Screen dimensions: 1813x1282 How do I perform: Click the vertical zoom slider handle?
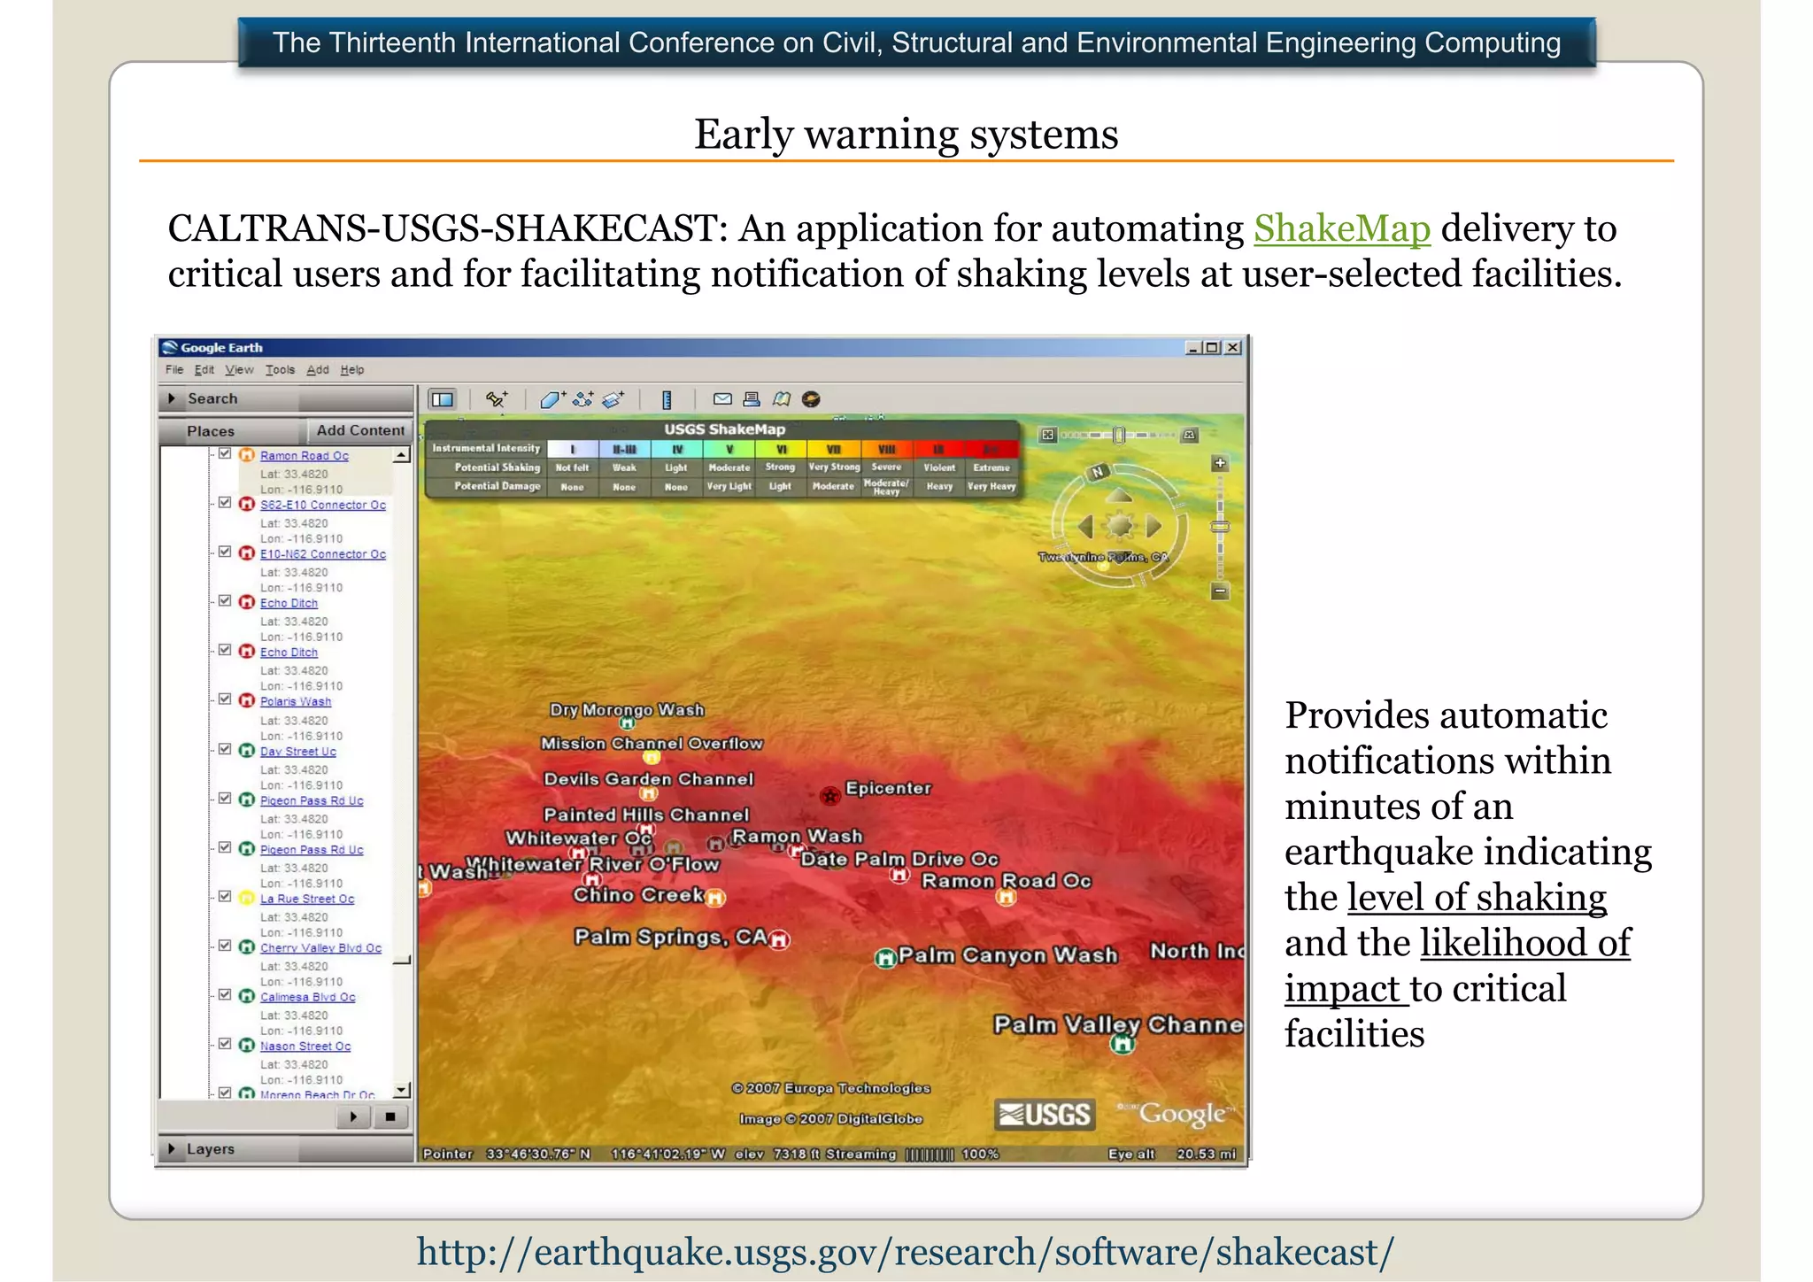click(x=1220, y=527)
